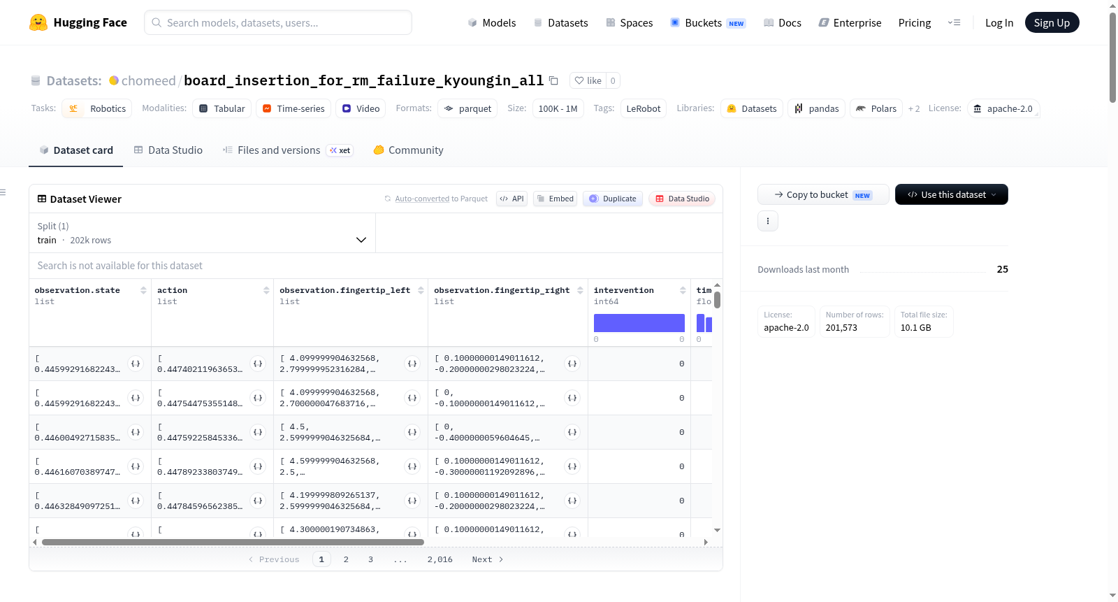Click the chomeed user avatar icon
The image size is (1118, 602).
(114, 80)
